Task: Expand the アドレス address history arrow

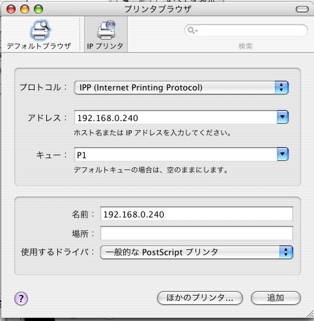Action: point(283,117)
